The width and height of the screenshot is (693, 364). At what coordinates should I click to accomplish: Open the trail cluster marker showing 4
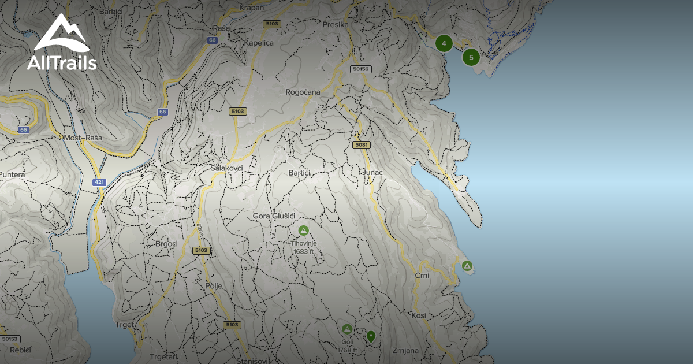point(444,43)
